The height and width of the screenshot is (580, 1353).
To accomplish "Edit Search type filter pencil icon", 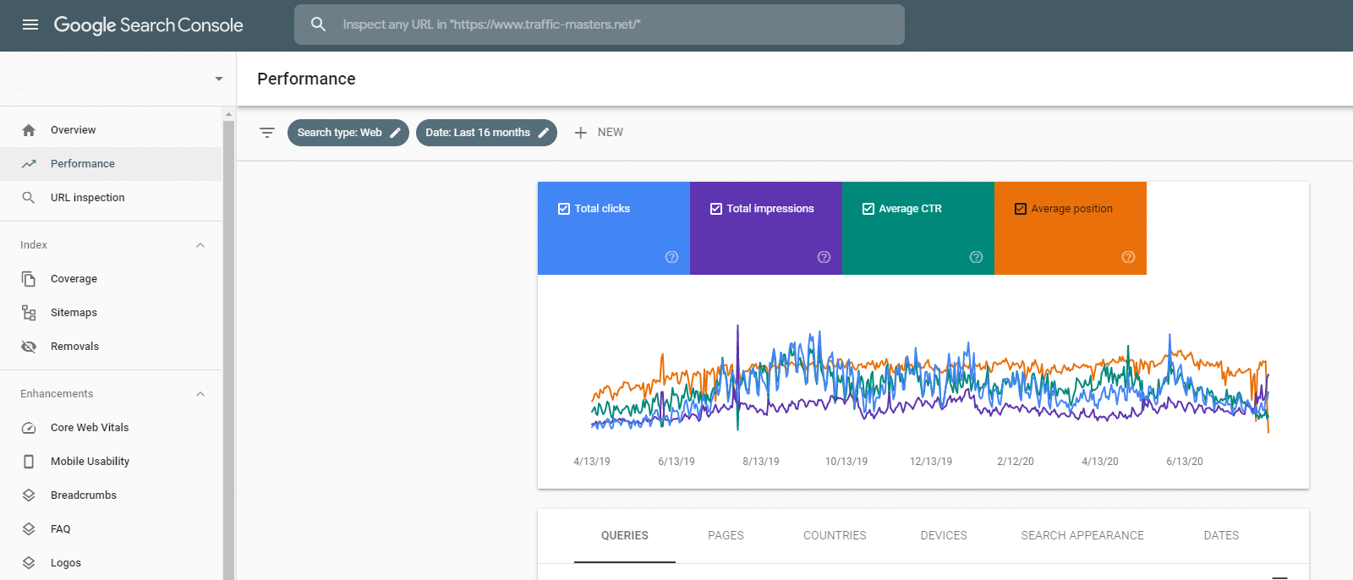I will (x=395, y=133).
